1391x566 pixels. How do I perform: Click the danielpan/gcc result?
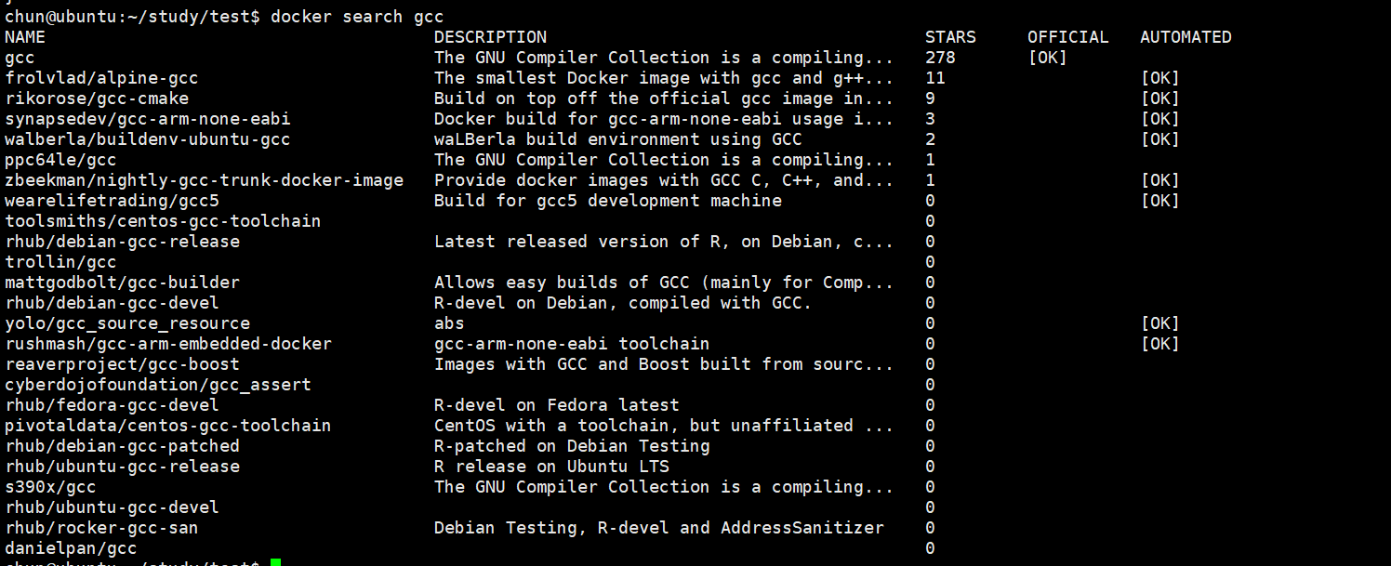71,548
